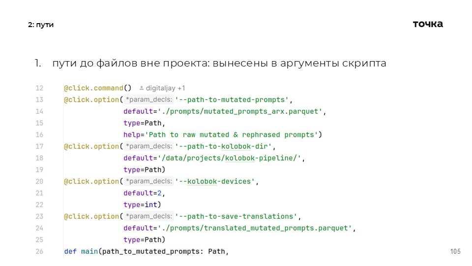The image size is (472, 266).
Task: Click line number 26 in the gutter
Action: point(39,252)
